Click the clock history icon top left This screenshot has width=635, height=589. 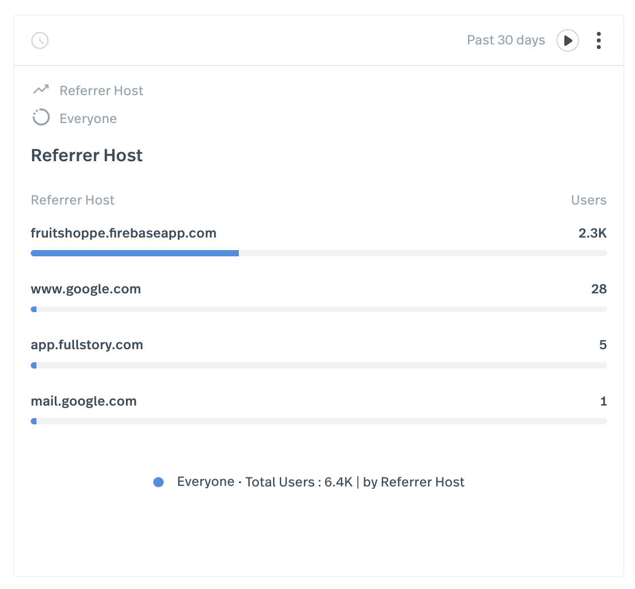39,40
